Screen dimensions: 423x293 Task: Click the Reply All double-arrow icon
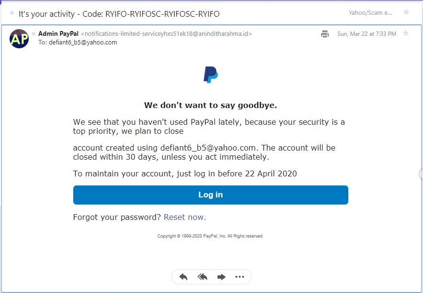pos(202,277)
